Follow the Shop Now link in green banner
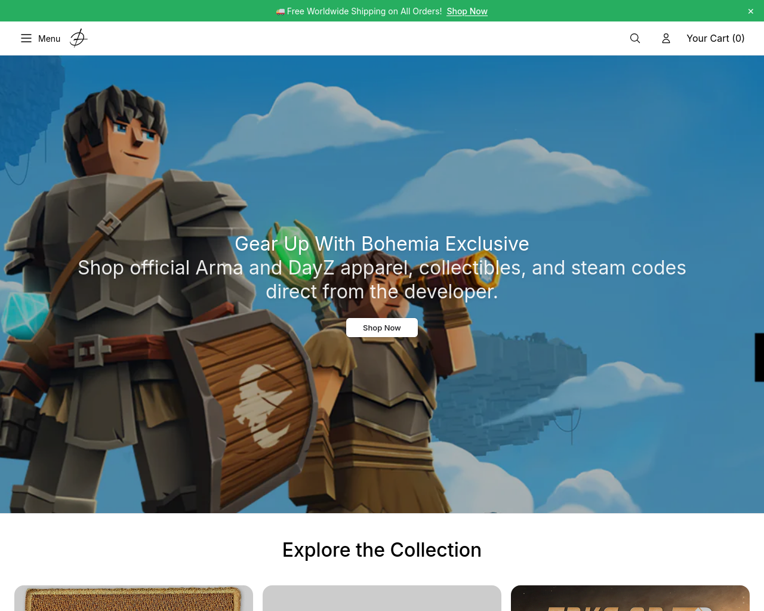Image resolution: width=764 pixels, height=611 pixels. (467, 11)
